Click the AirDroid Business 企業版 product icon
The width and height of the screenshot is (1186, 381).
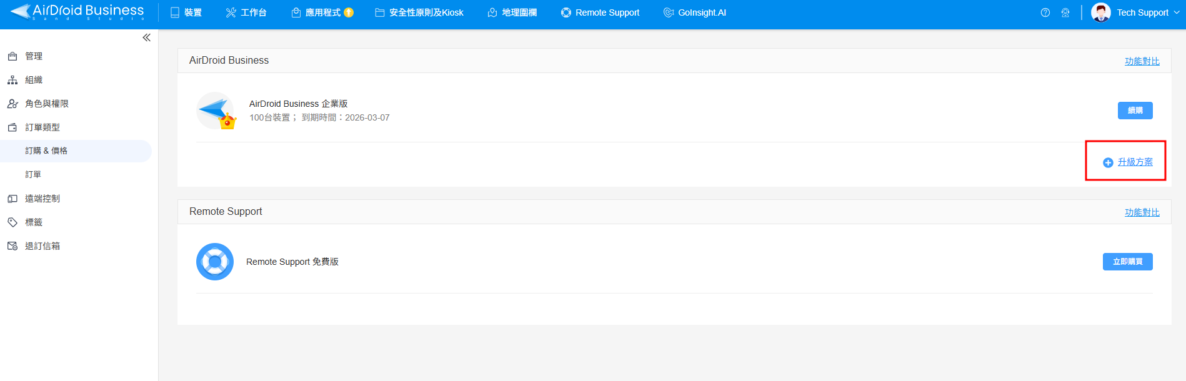[x=216, y=111]
